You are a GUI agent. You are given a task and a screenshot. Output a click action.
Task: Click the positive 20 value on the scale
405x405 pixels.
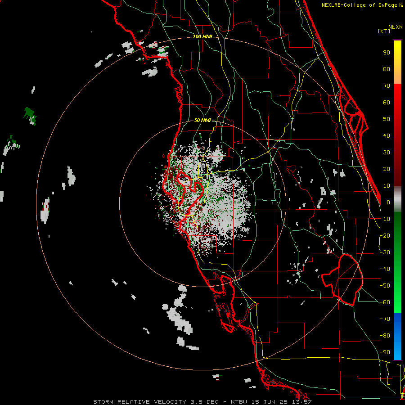click(x=387, y=169)
